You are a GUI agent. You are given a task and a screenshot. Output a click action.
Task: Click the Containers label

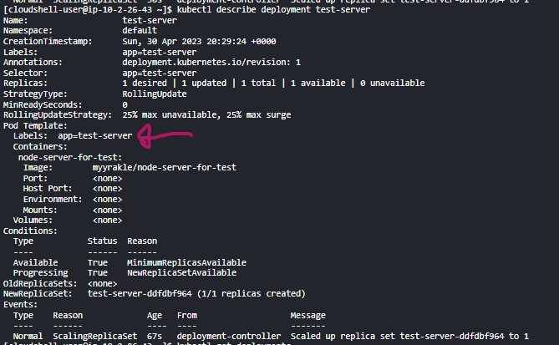coord(40,146)
